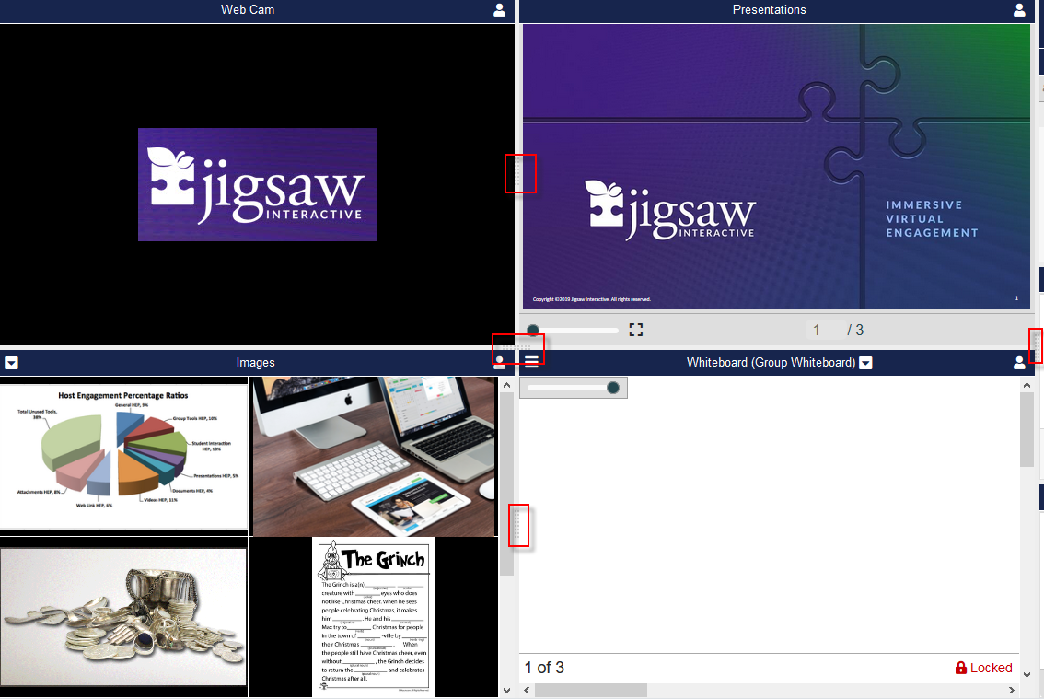Select The Grinch worksheet image
Screen dimensions: 1044x699
tap(373, 616)
